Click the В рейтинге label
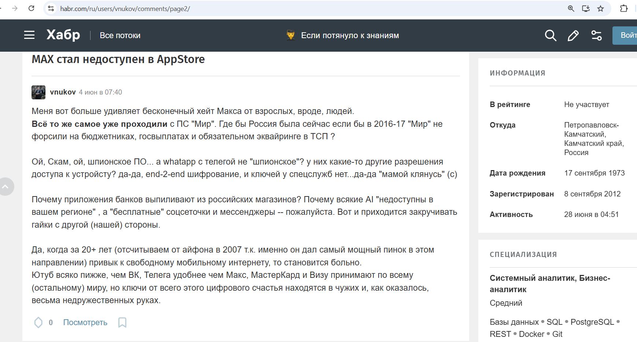This screenshot has width=637, height=342. 510,104
